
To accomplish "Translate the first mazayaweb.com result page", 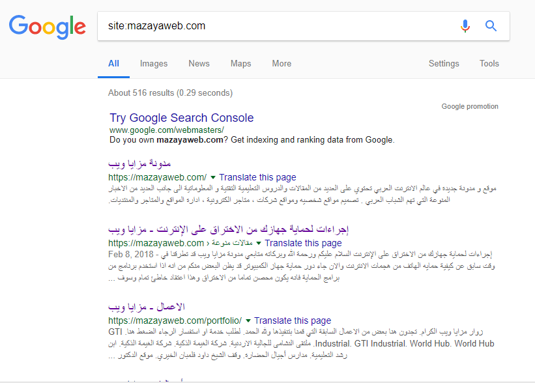I will (x=257, y=177).
